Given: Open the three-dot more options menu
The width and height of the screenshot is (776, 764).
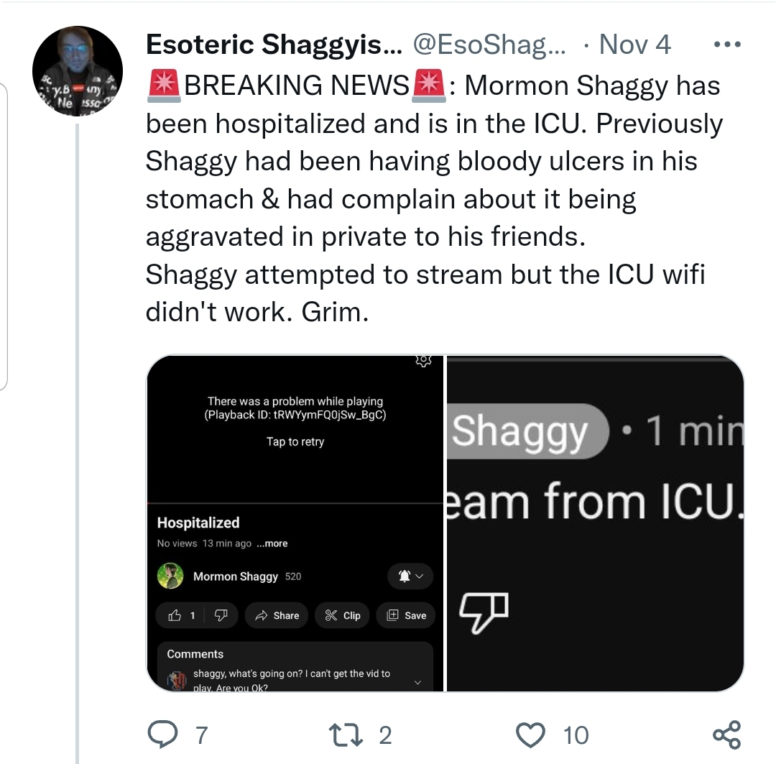Looking at the screenshot, I should click(x=726, y=45).
